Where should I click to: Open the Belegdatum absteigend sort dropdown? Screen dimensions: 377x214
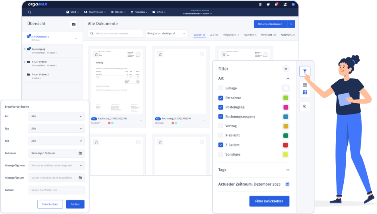166,33
